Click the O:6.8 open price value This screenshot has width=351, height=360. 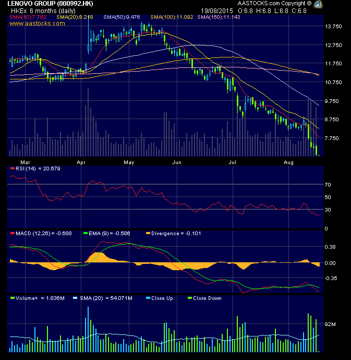tap(245, 11)
